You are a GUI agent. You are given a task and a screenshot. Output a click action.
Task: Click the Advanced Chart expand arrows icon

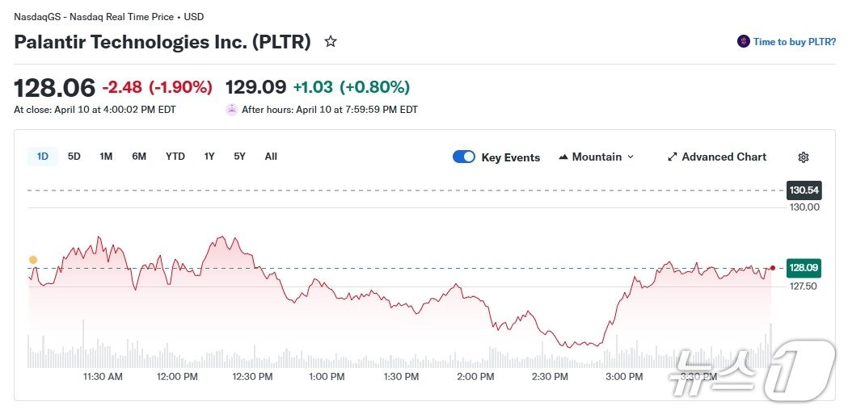click(x=672, y=157)
